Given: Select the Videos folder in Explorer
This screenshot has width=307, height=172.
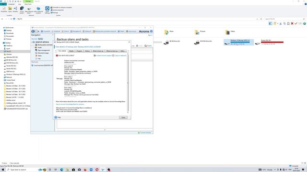Looking at the screenshot, I should pos(230,32).
